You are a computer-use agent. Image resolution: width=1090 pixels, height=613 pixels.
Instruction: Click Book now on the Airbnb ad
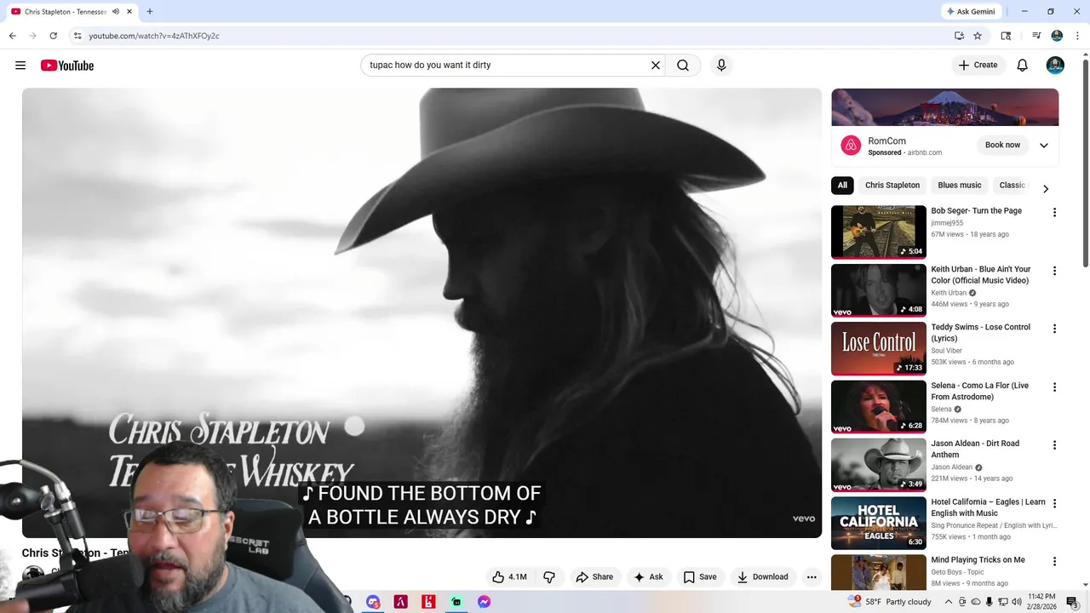tap(1002, 145)
